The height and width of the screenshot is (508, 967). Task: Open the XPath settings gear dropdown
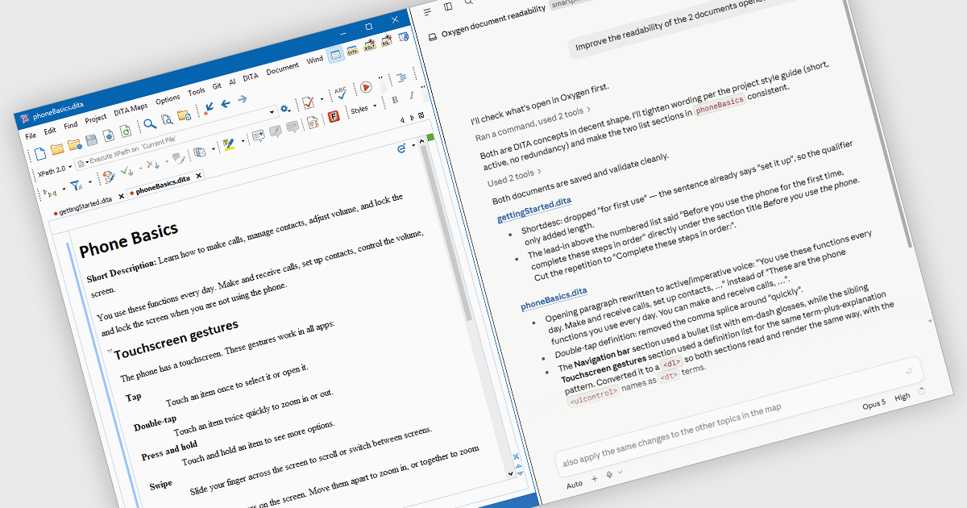tap(284, 109)
